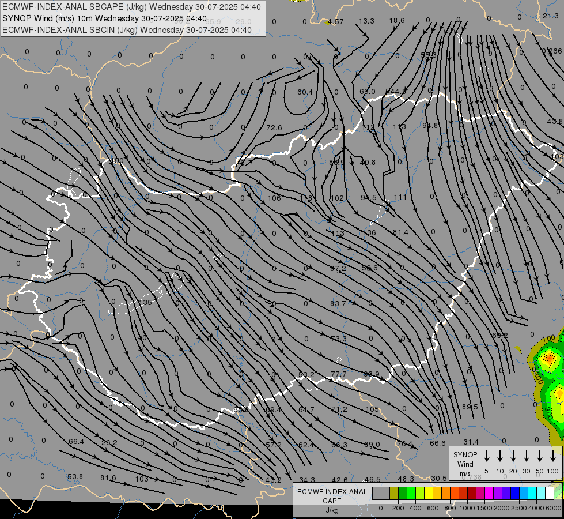Click the map value 60.4

coord(305,92)
